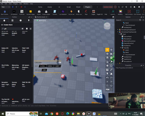This screenshot has height=116, width=145.
Task: Select the F3X Resize tool
Action: [111, 50]
